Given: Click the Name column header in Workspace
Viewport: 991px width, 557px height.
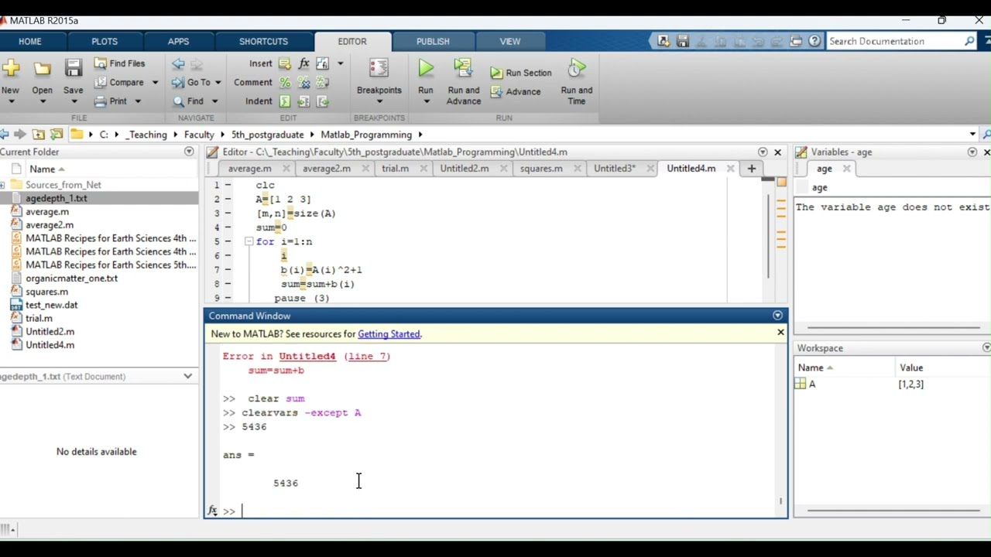Looking at the screenshot, I should (844, 367).
